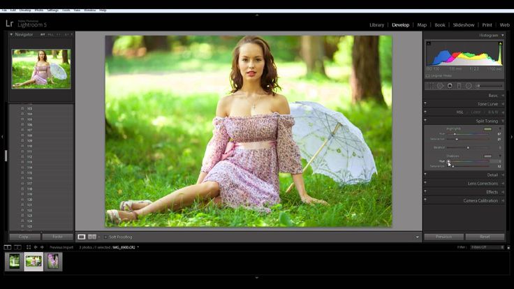Collapse the Histogram panel
The image size is (514, 289).
[x=503, y=36]
